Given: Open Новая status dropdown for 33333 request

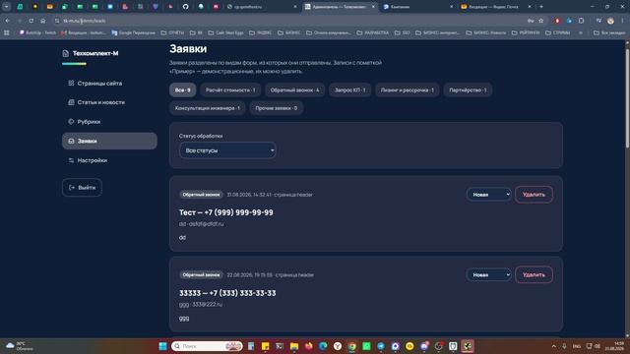Looking at the screenshot, I should (x=488, y=275).
